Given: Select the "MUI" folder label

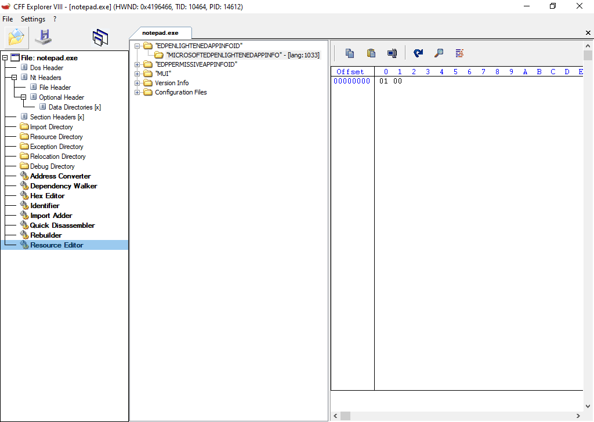Looking at the screenshot, I should coord(163,74).
